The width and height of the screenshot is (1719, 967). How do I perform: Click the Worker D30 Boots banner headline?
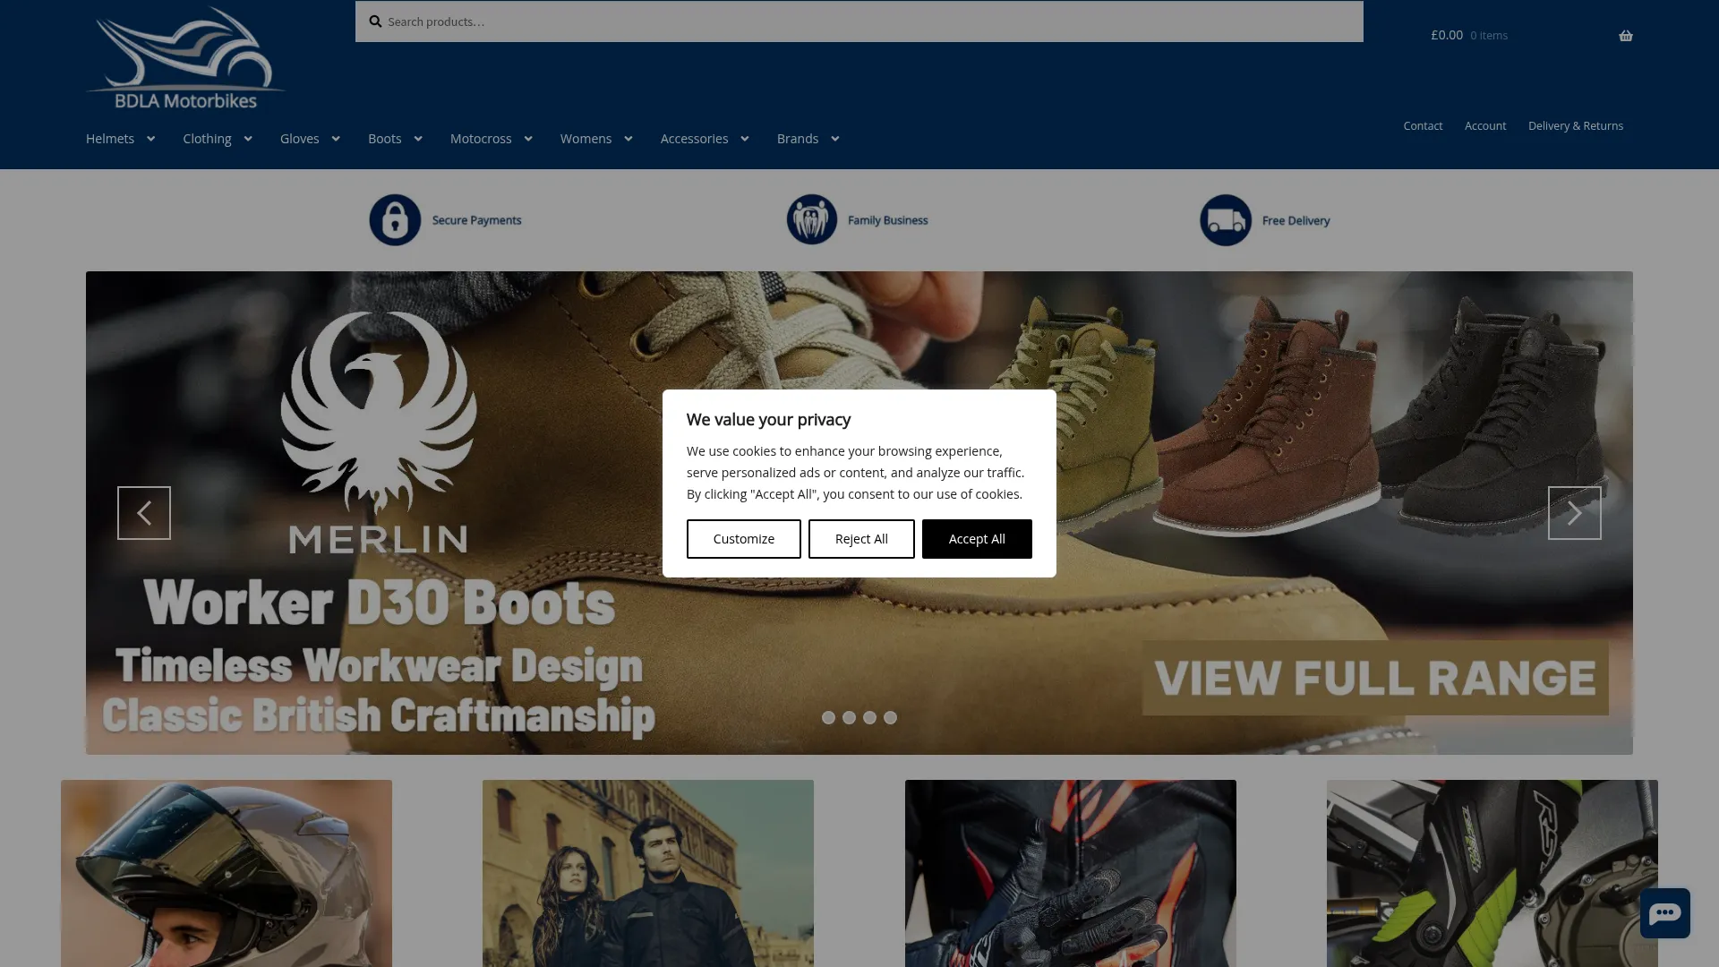(379, 602)
